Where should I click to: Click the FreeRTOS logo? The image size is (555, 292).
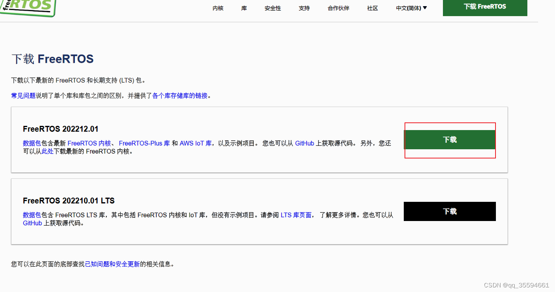coord(27,8)
